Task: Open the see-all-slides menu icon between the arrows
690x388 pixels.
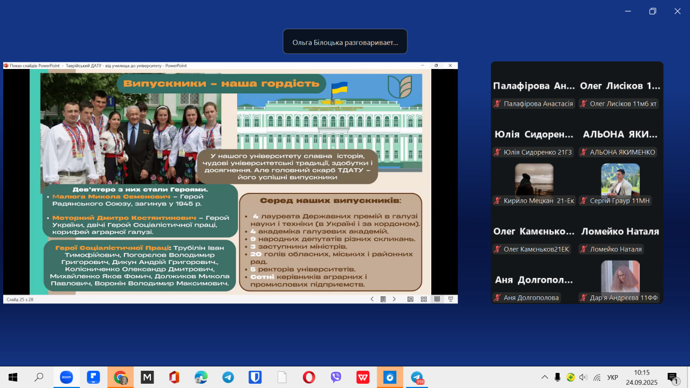Action: click(383, 299)
